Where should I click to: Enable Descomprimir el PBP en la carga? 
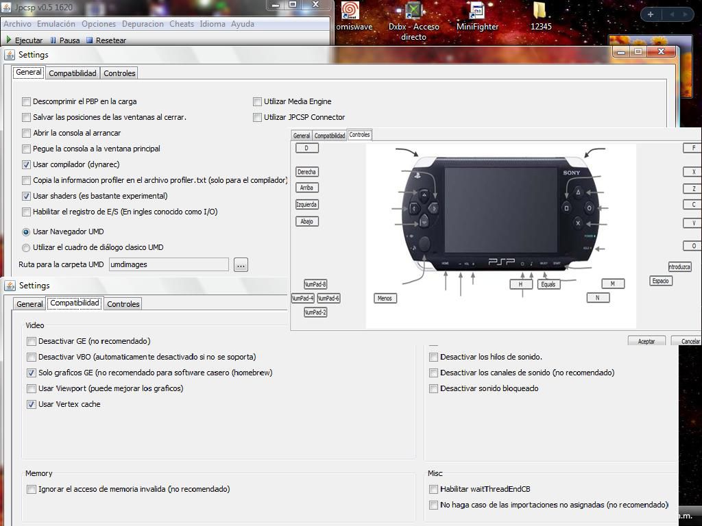coord(27,101)
